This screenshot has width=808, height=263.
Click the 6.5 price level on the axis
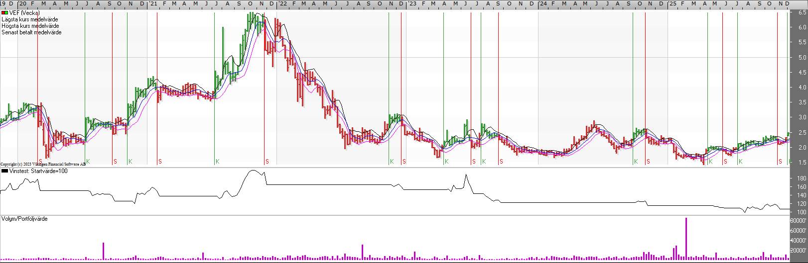(x=802, y=13)
